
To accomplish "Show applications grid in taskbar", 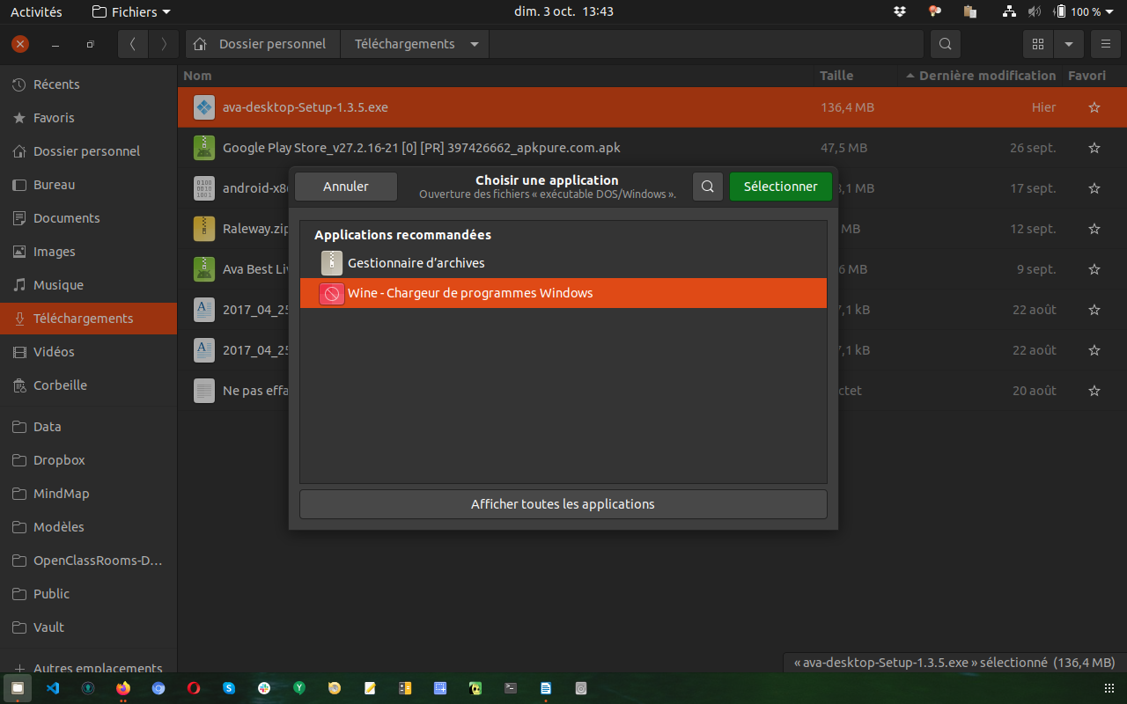I will (x=1108, y=688).
